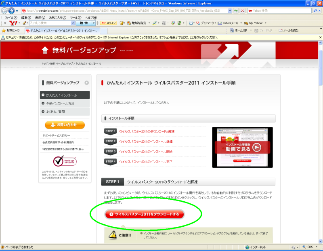323x251 pixels.
Task: Open STEP 3 インストール開始 link
Action: click(146, 152)
